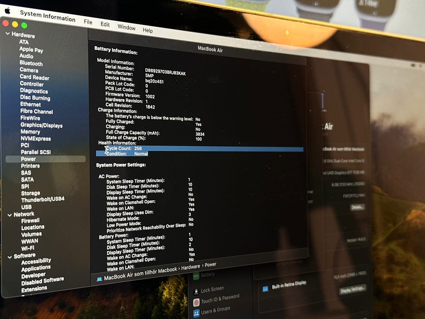This screenshot has height=319, width=425.
Task: Select Bluetooth in the sidebar
Action: tap(31, 63)
